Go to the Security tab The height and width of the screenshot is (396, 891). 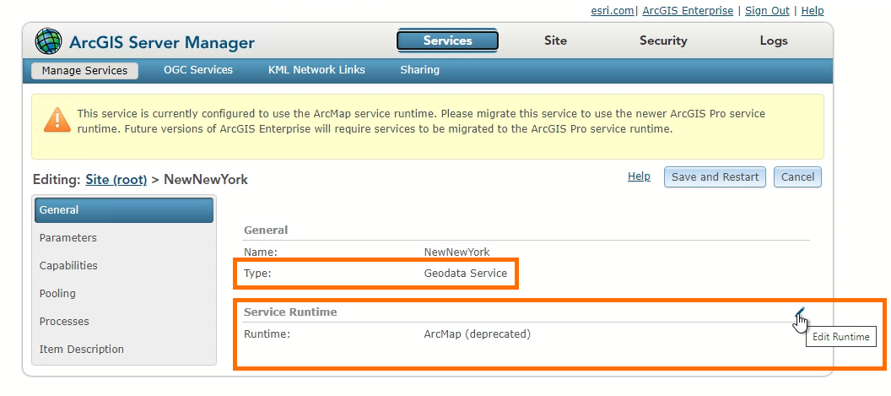[x=663, y=41]
